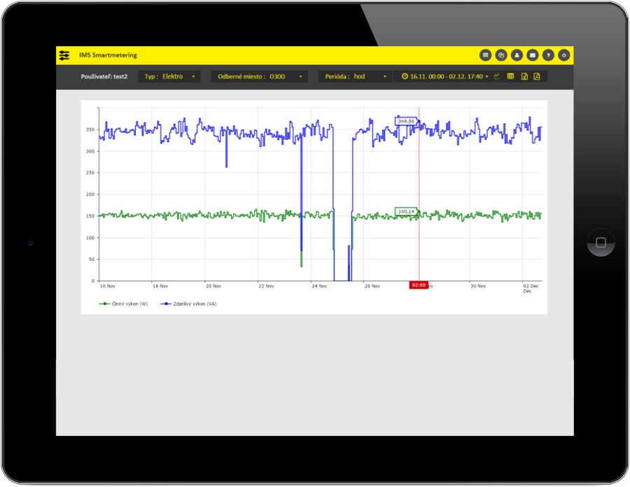Open the Odberné miesto: 0300 dropdown
Image resolution: width=630 pixels, height=487 pixels.
tap(260, 76)
